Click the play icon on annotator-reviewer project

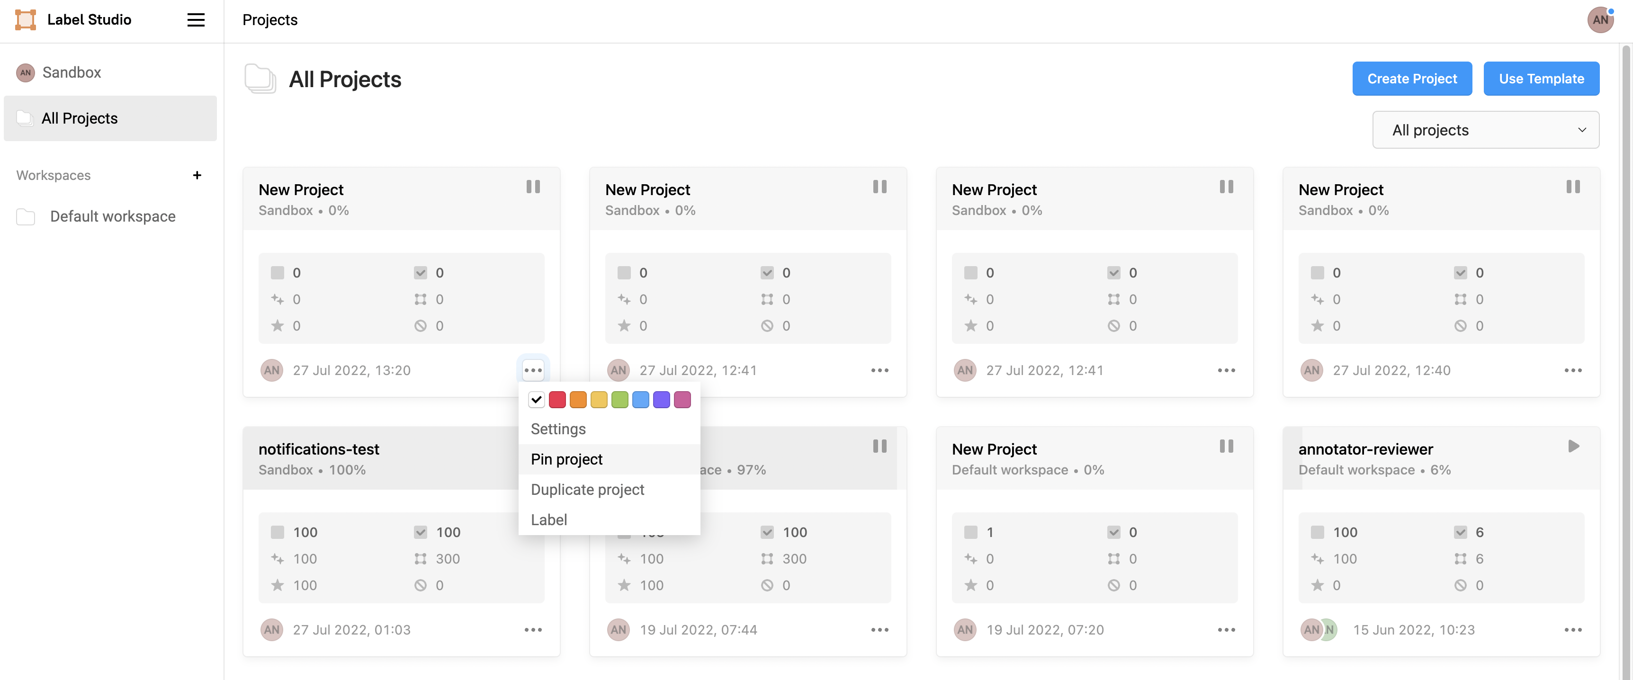(x=1573, y=446)
